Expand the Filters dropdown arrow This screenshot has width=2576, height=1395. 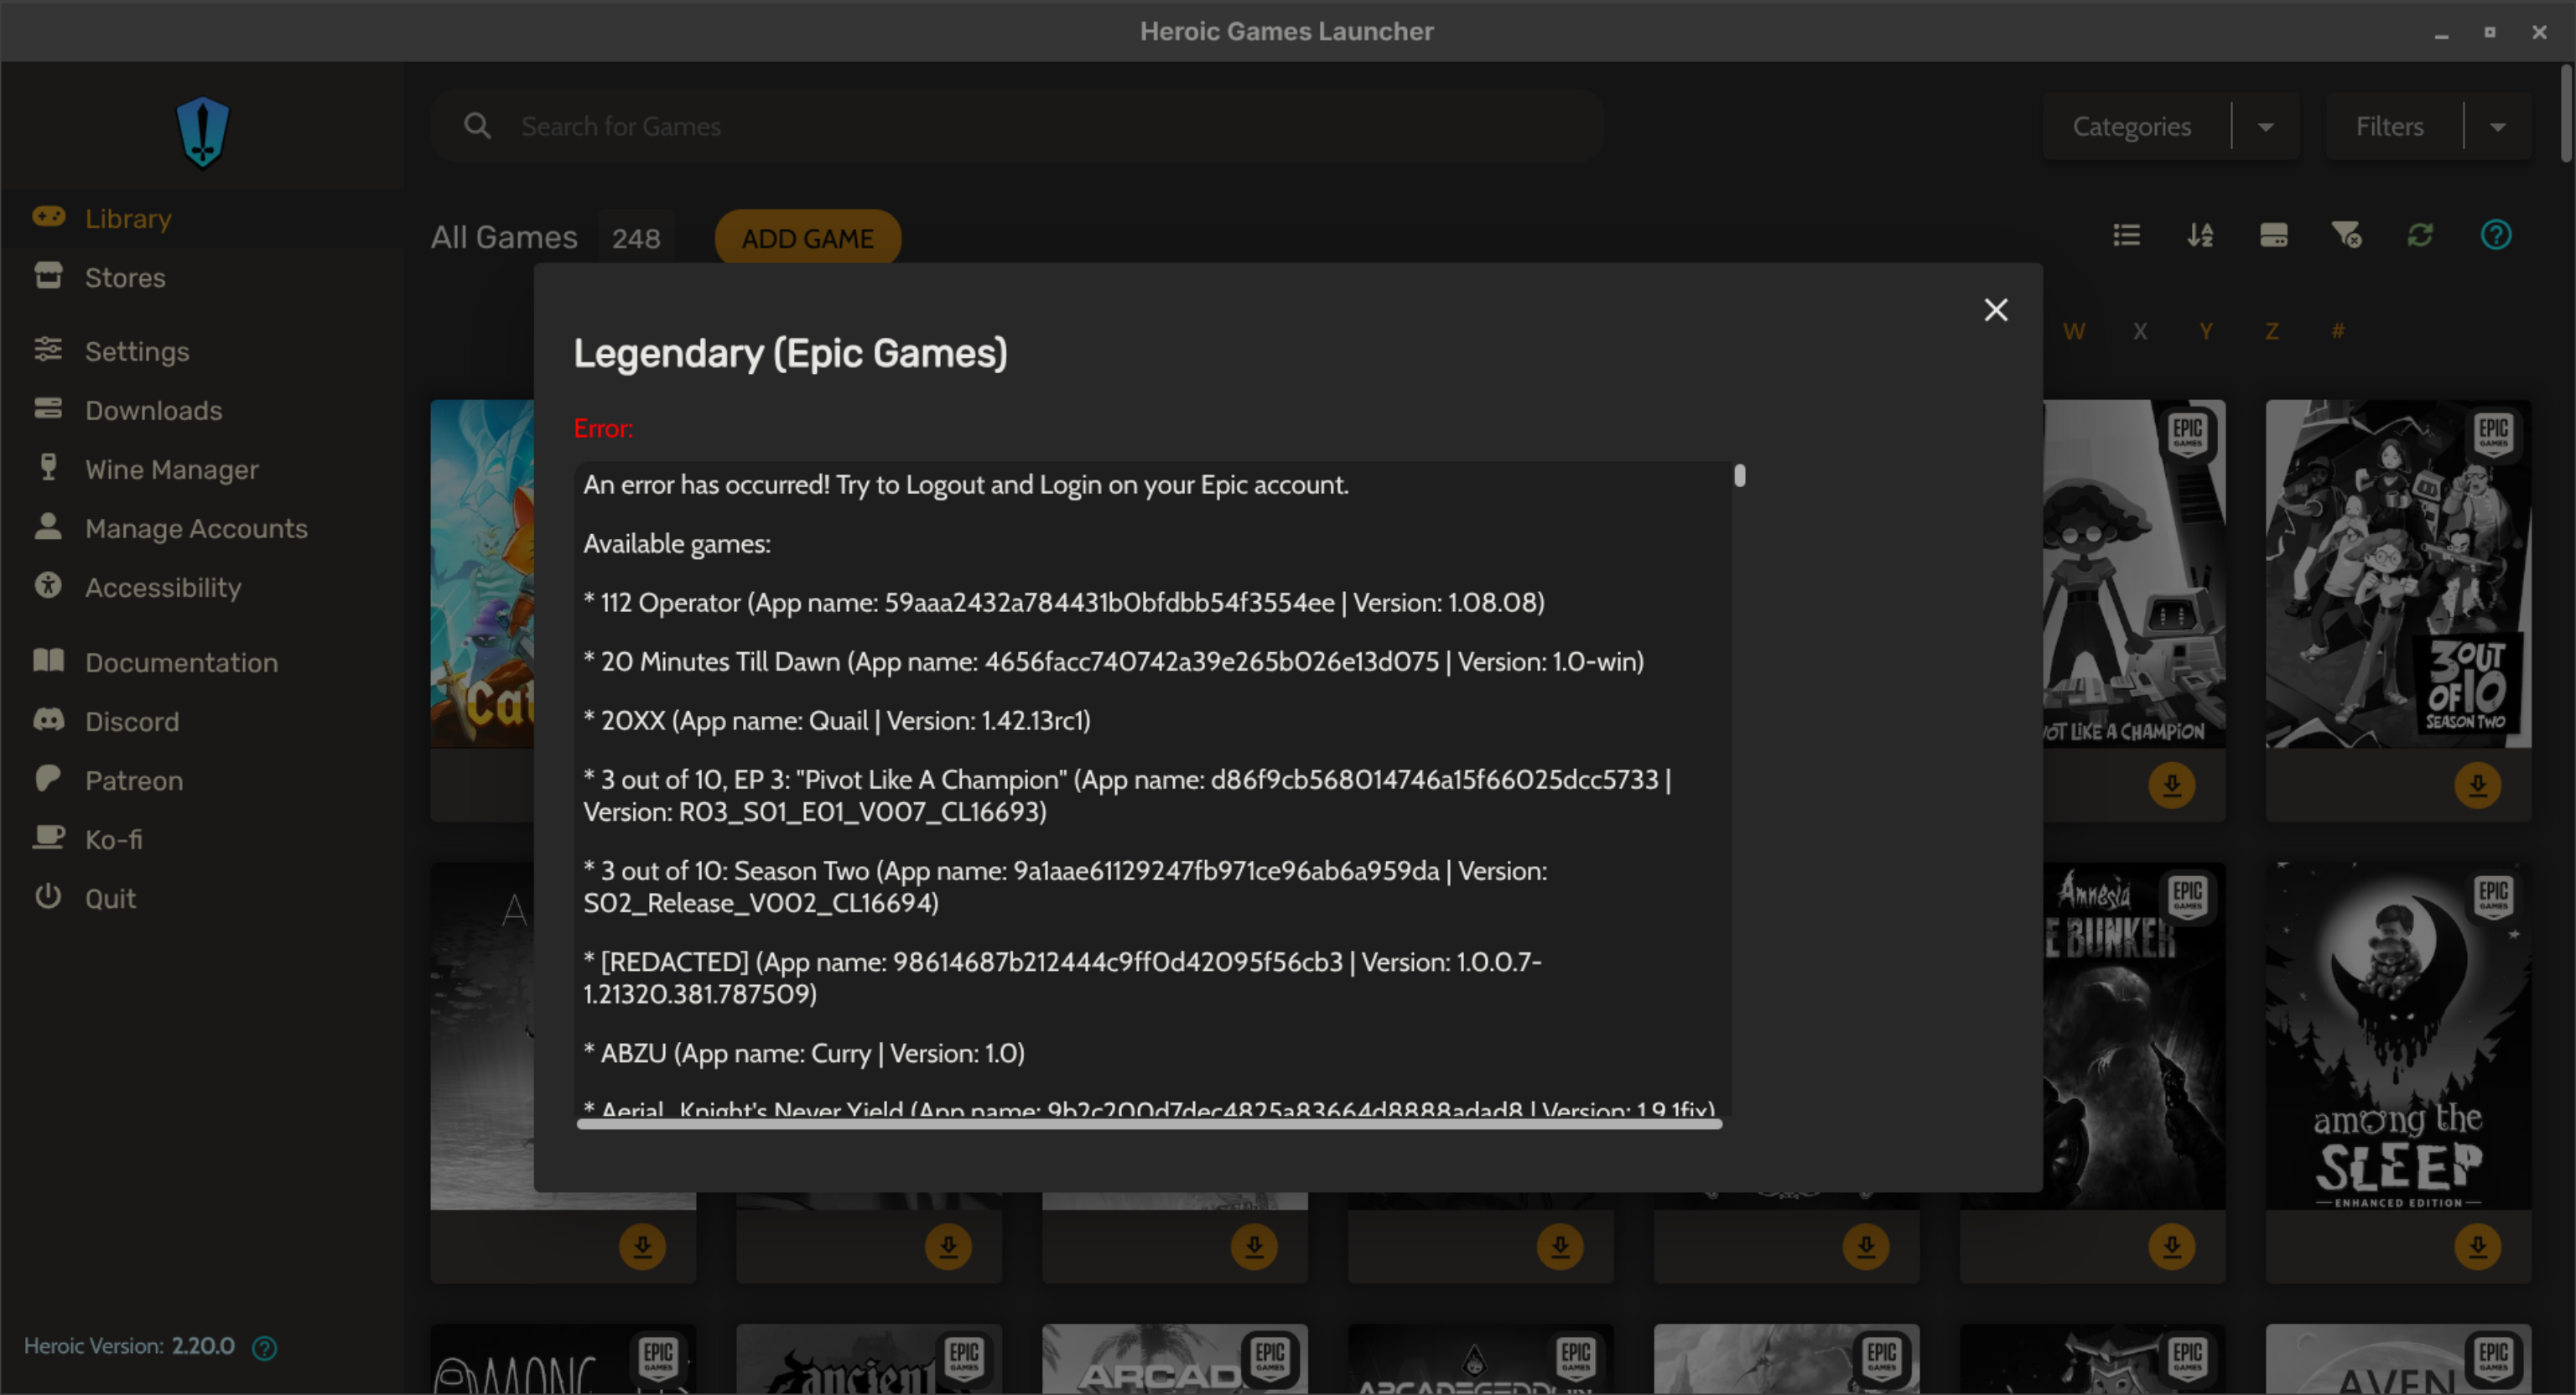point(2497,127)
